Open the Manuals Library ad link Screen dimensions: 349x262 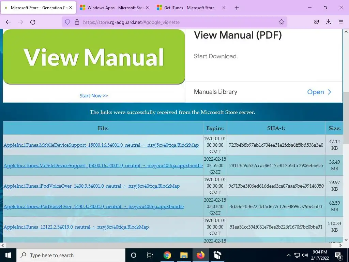click(215, 92)
